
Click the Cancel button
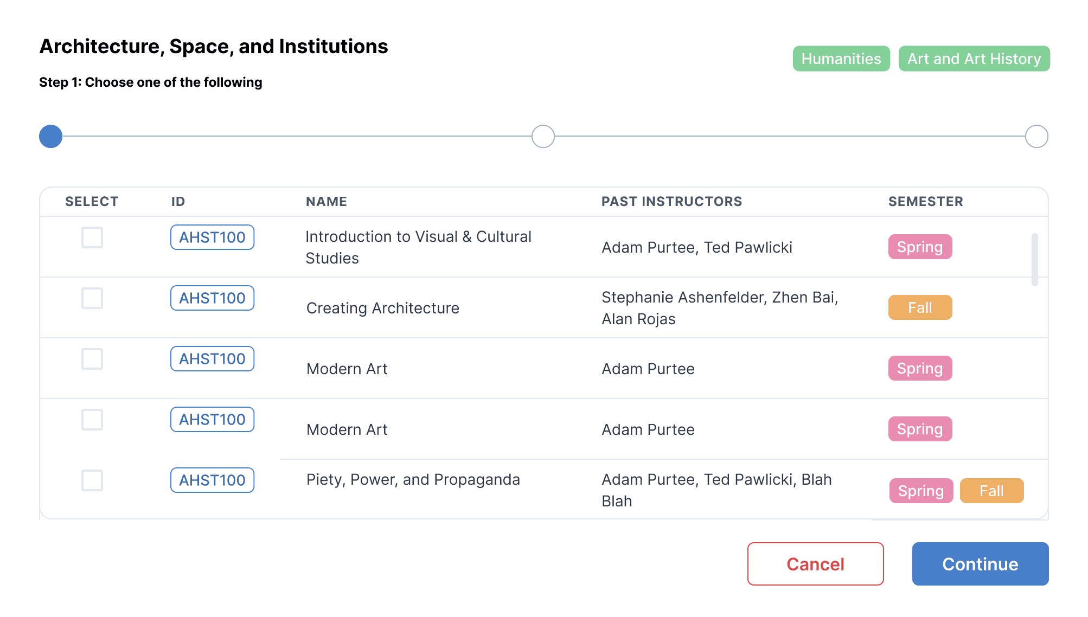(x=815, y=564)
